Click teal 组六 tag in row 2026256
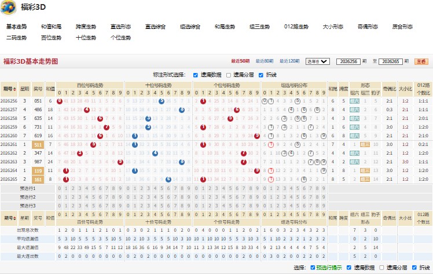Viewport: 433px width, 274px height. [x=355, y=101]
